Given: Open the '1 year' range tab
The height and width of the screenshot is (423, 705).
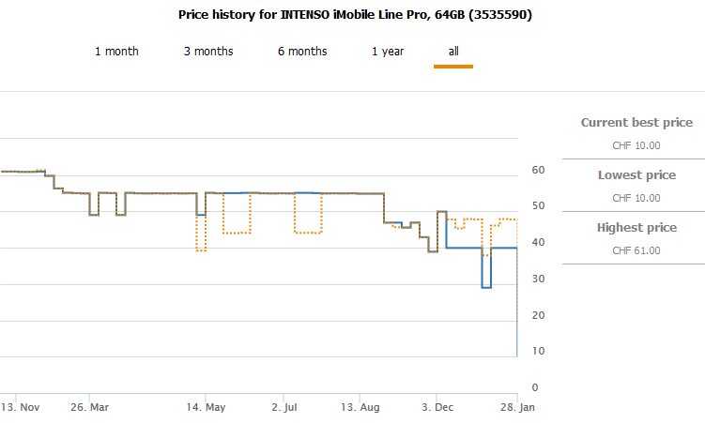Looking at the screenshot, I should 388,52.
